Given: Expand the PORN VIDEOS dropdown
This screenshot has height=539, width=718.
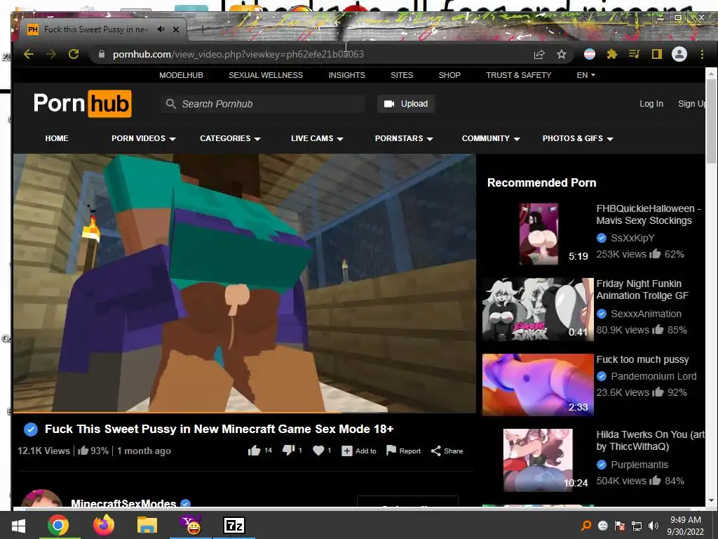Looking at the screenshot, I should [x=143, y=138].
